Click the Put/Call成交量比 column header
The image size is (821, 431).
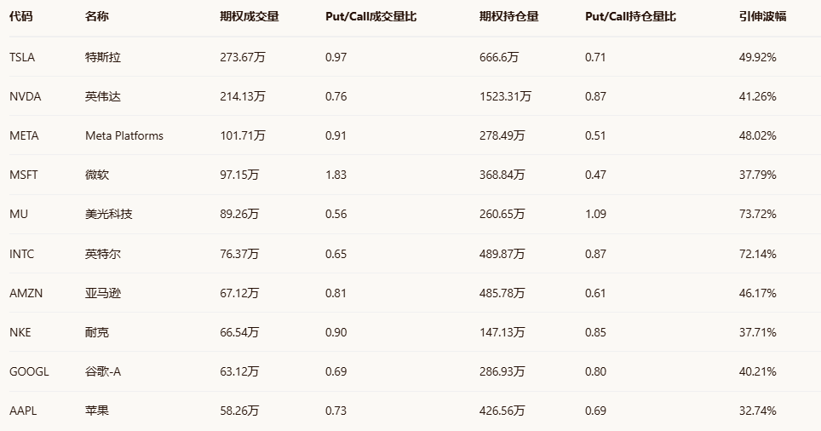click(x=371, y=17)
